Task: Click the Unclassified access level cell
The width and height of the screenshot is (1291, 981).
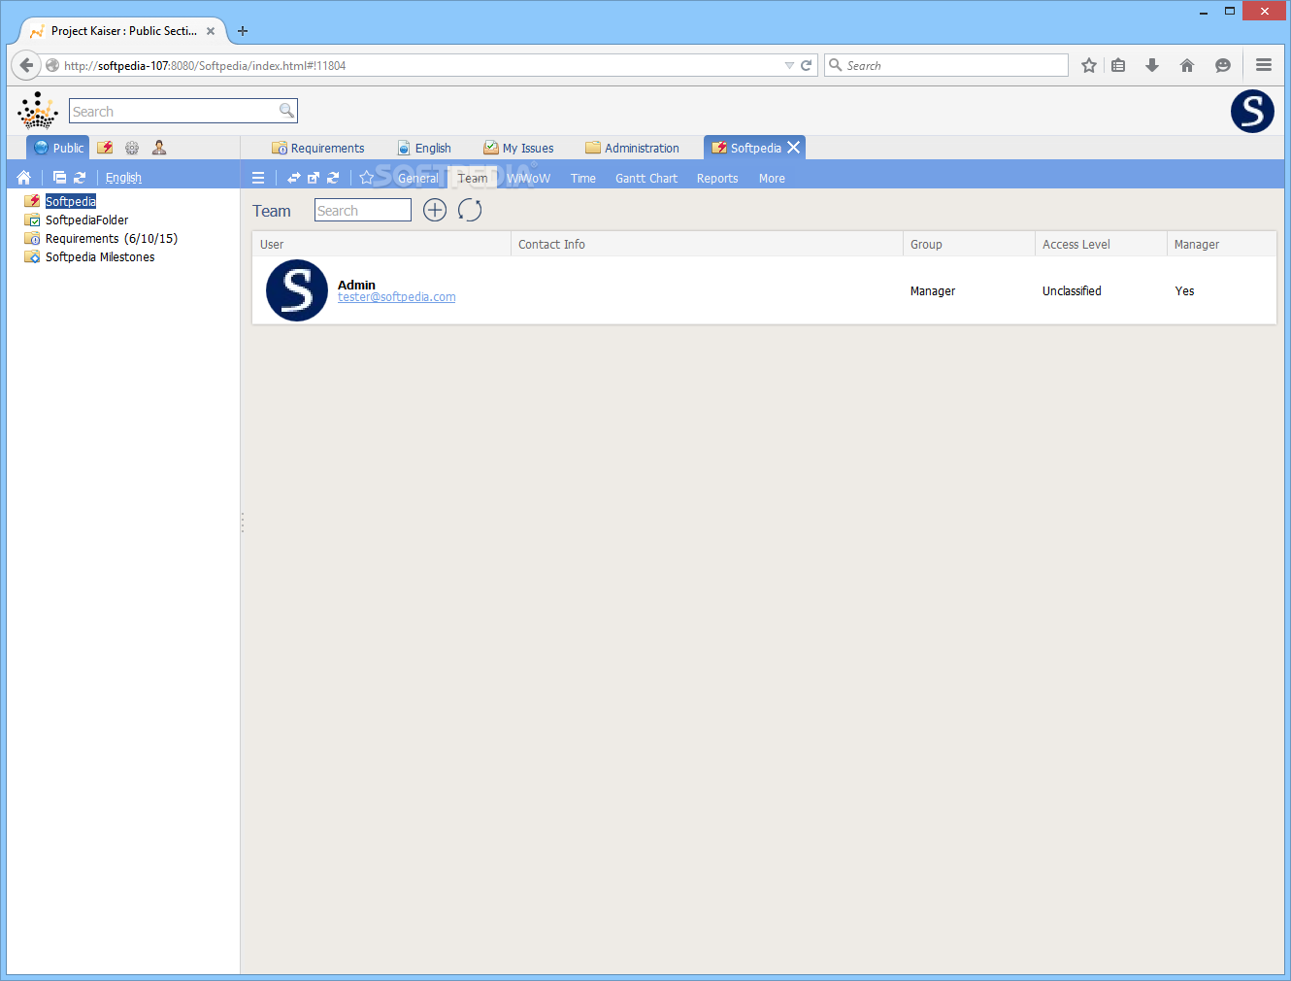Action: click(x=1072, y=290)
